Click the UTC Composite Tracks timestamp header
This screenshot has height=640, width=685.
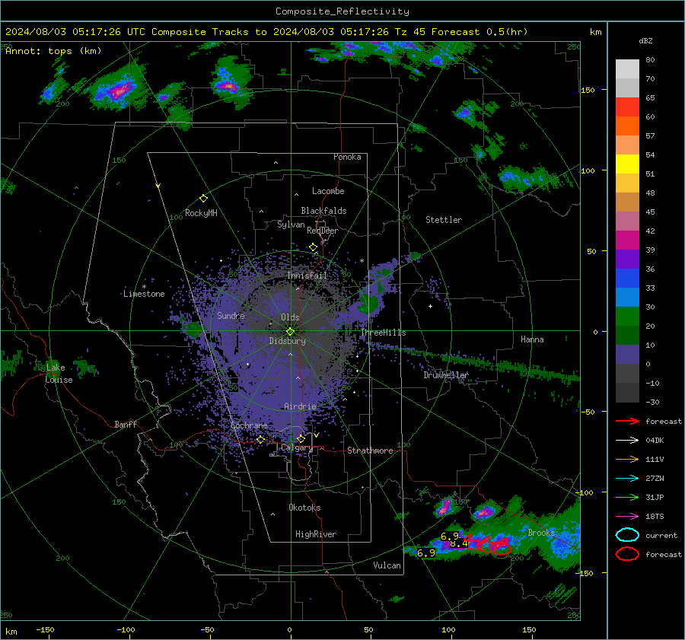pos(266,32)
